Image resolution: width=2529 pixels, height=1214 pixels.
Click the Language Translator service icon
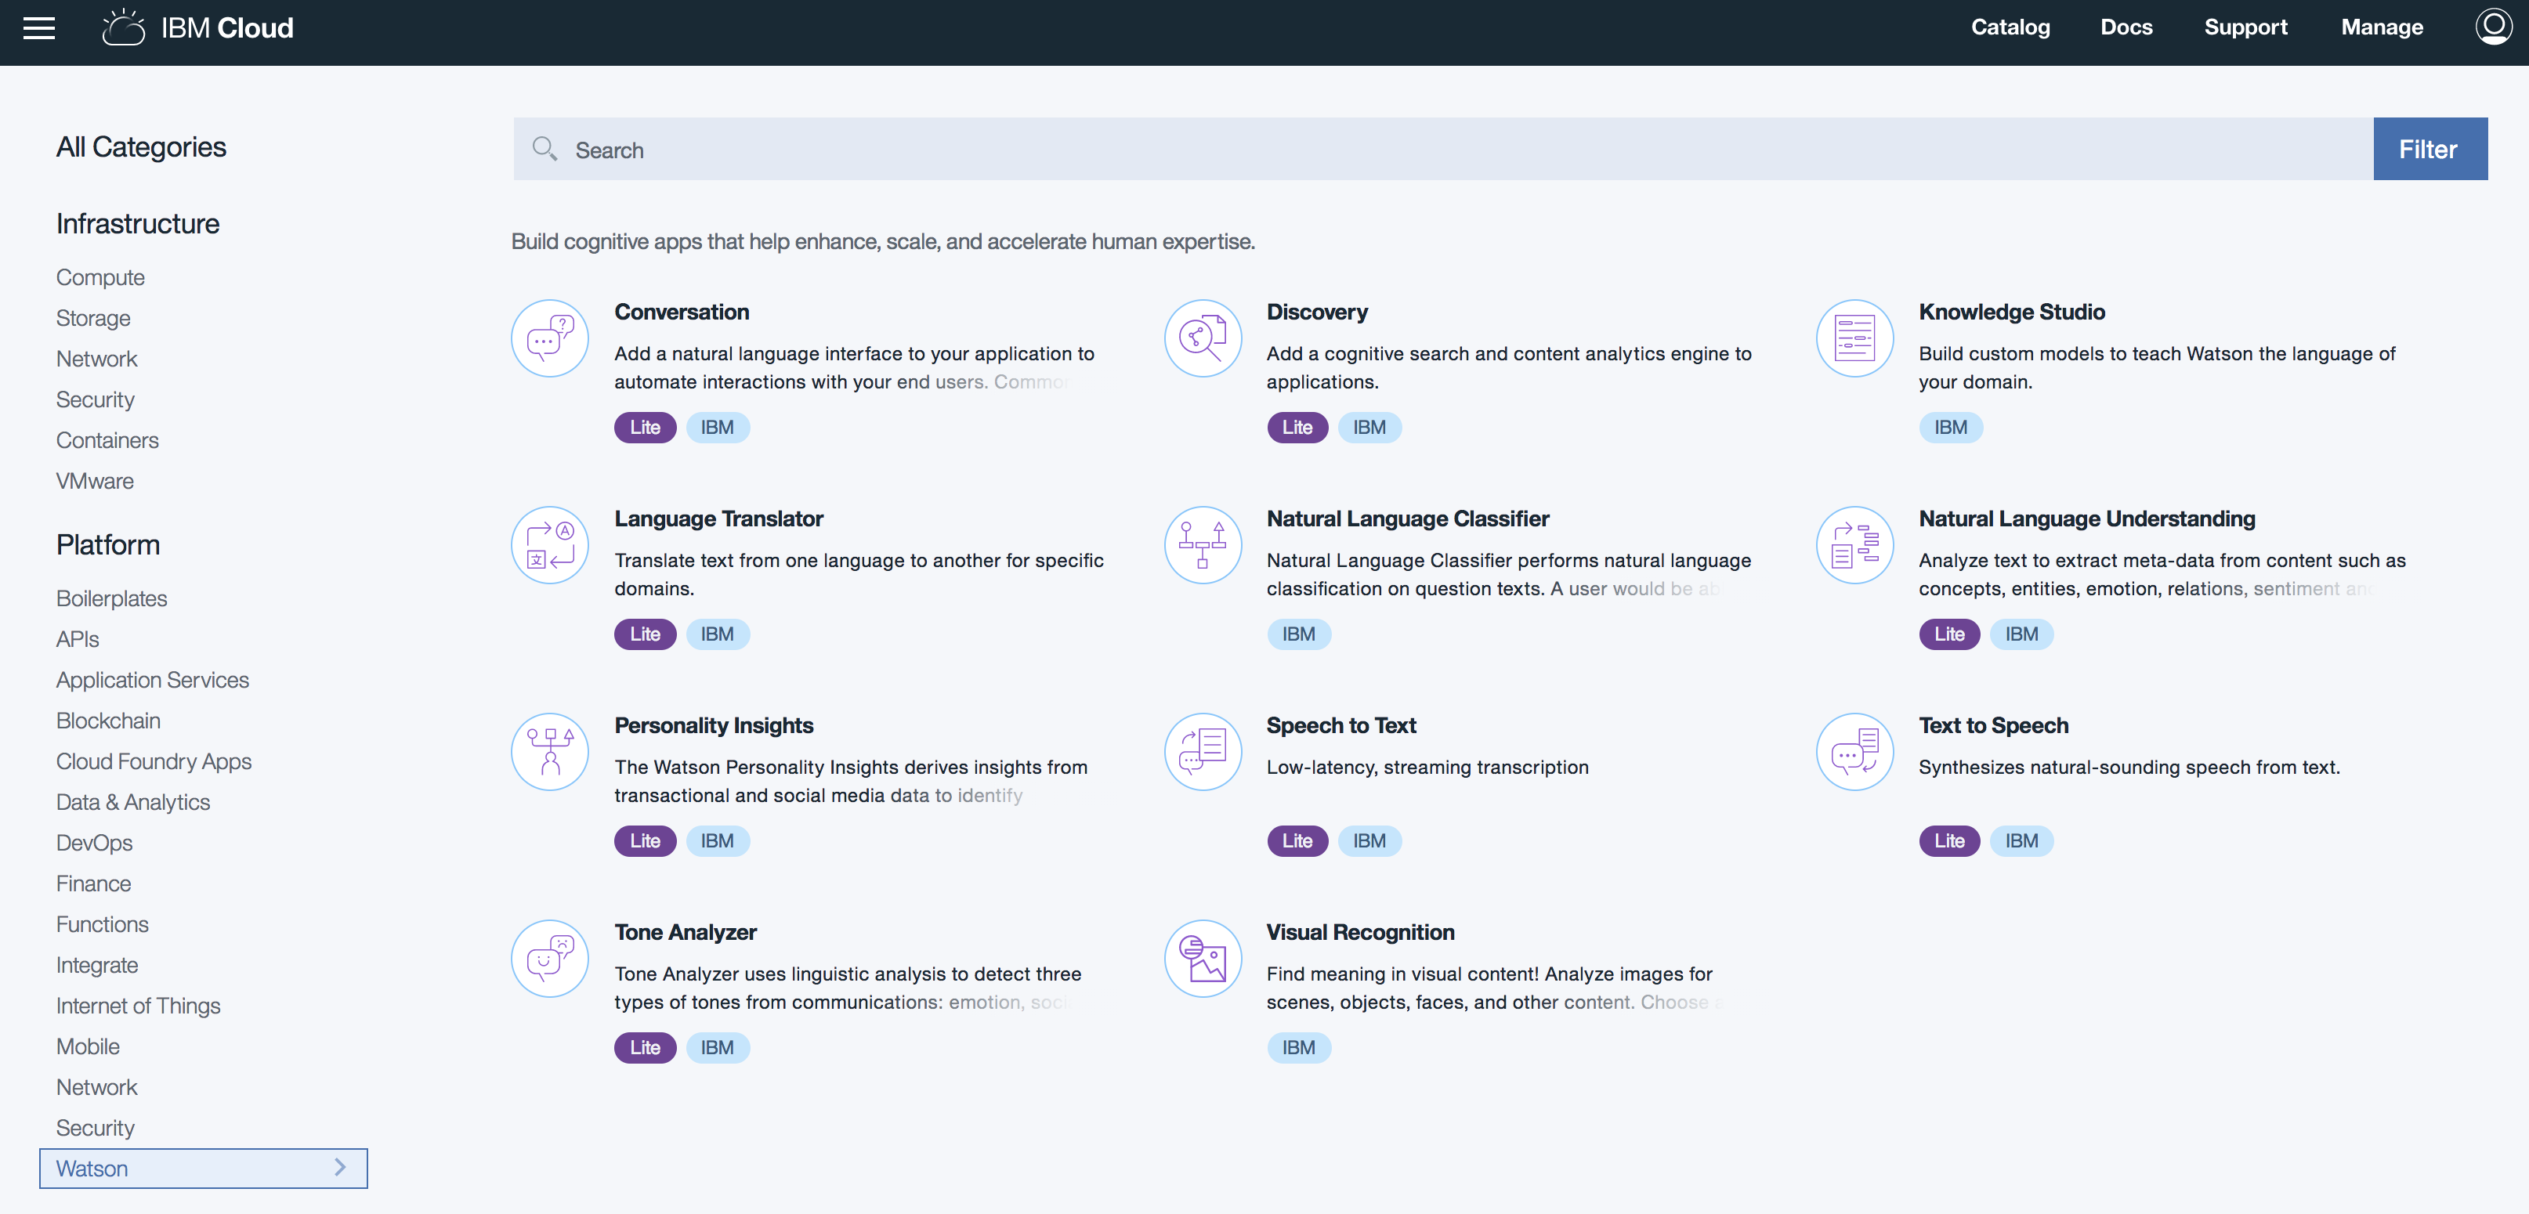[x=550, y=546]
